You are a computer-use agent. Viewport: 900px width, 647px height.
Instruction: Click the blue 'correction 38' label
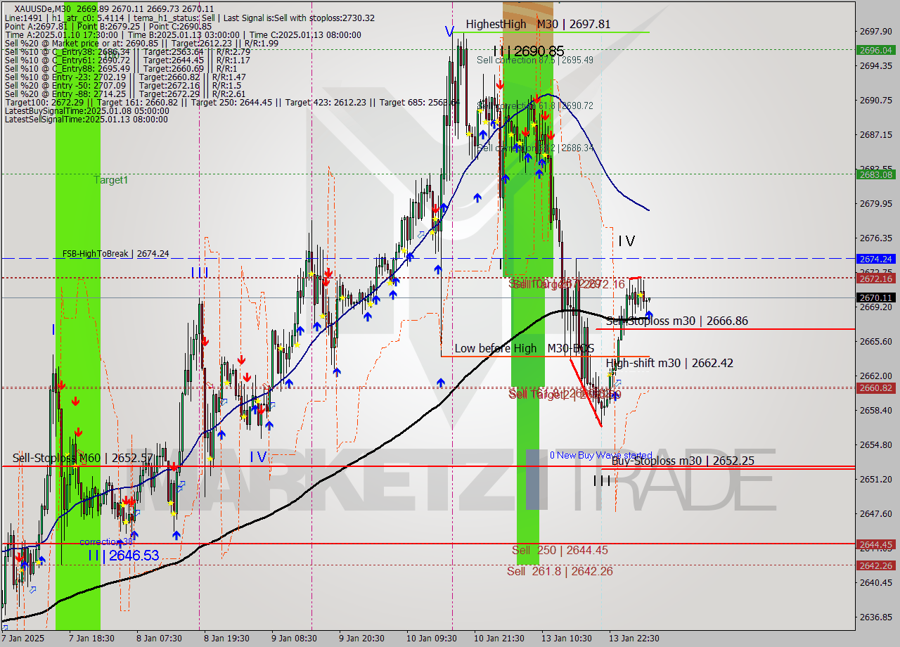[x=106, y=542]
